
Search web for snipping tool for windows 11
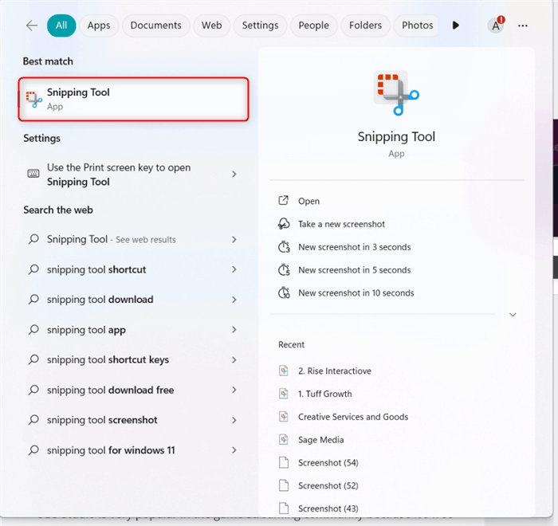point(133,450)
